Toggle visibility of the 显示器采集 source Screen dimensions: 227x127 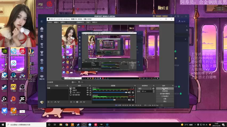click(x=88, y=95)
